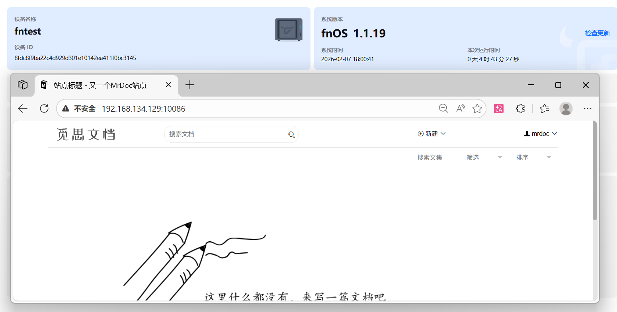Viewport: 617px width, 312px height.
Task: Click the browser back arrow button
Action: coord(23,109)
